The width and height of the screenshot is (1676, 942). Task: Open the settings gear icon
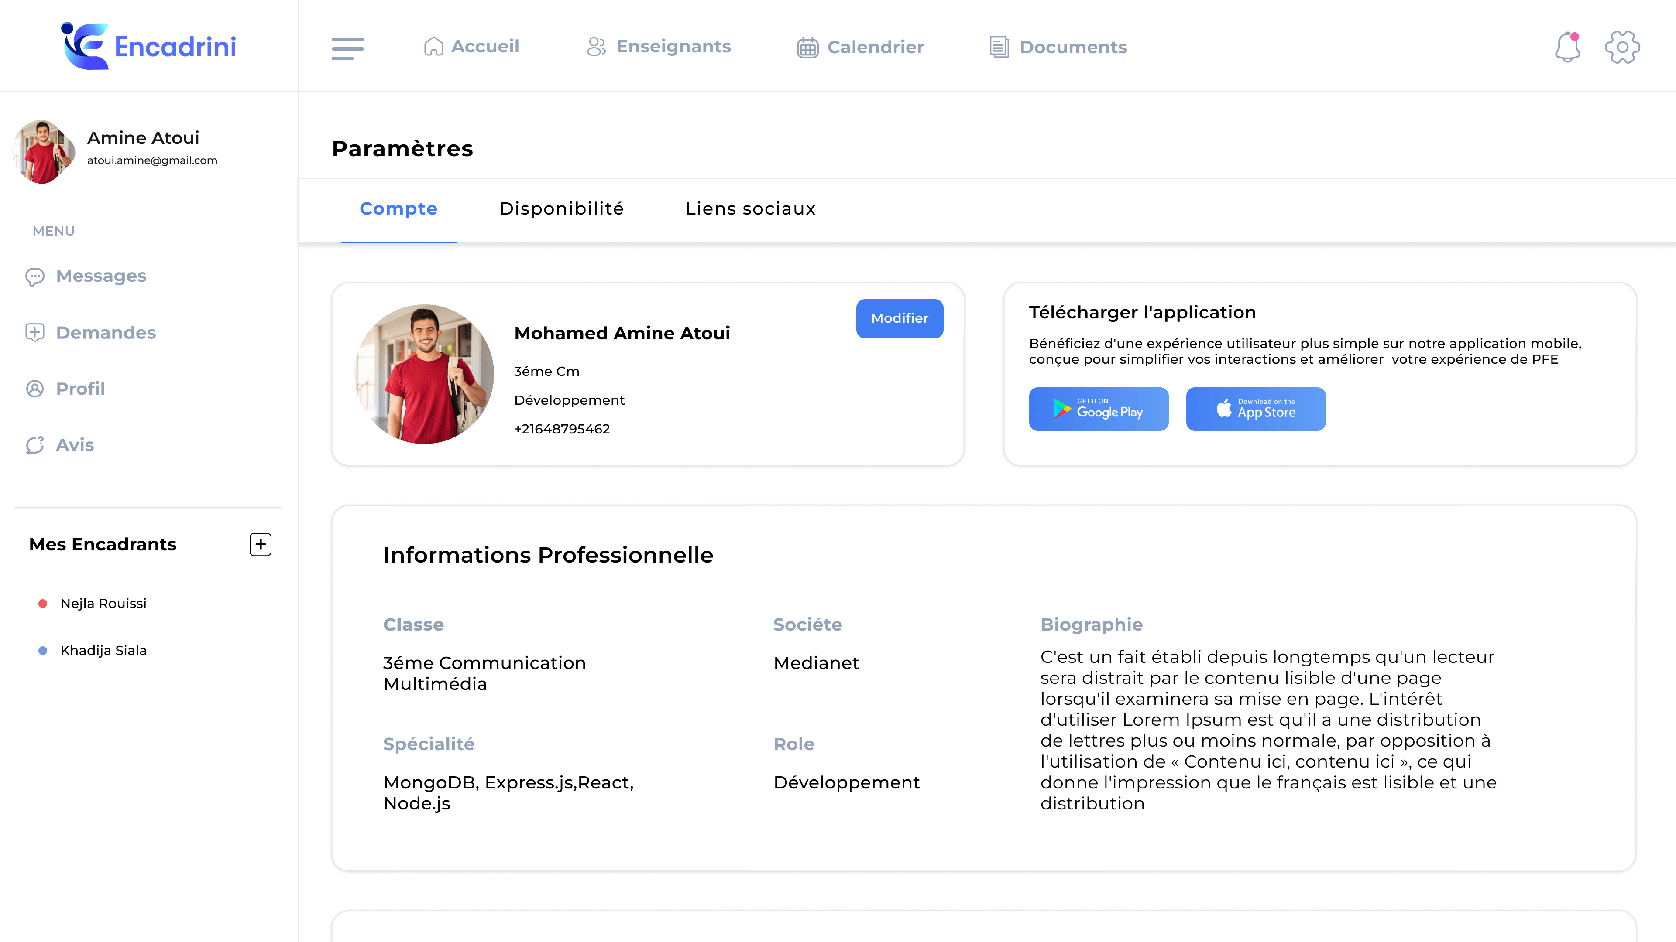pos(1622,47)
